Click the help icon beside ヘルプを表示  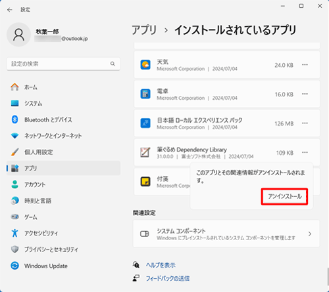(136, 265)
